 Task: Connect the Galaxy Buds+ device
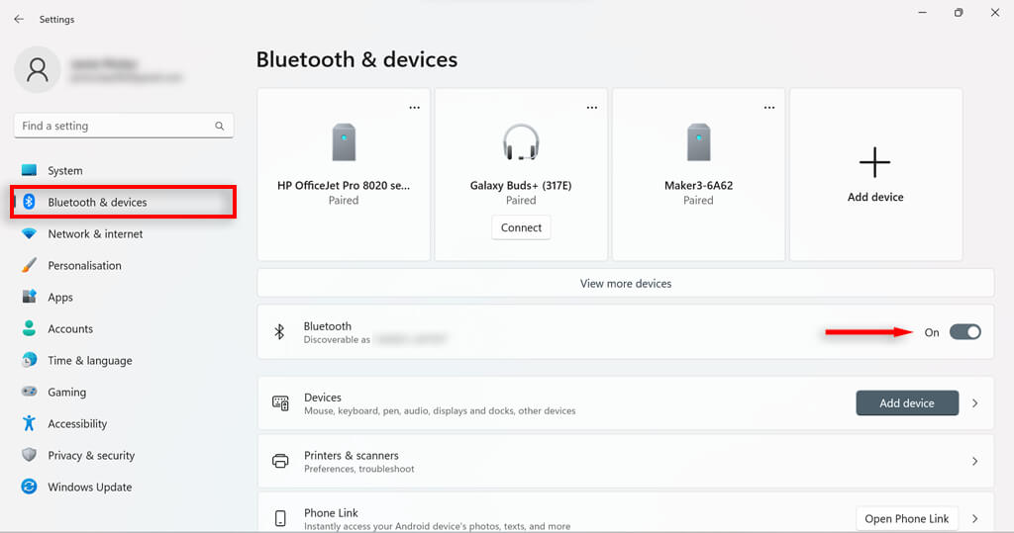coord(521,227)
